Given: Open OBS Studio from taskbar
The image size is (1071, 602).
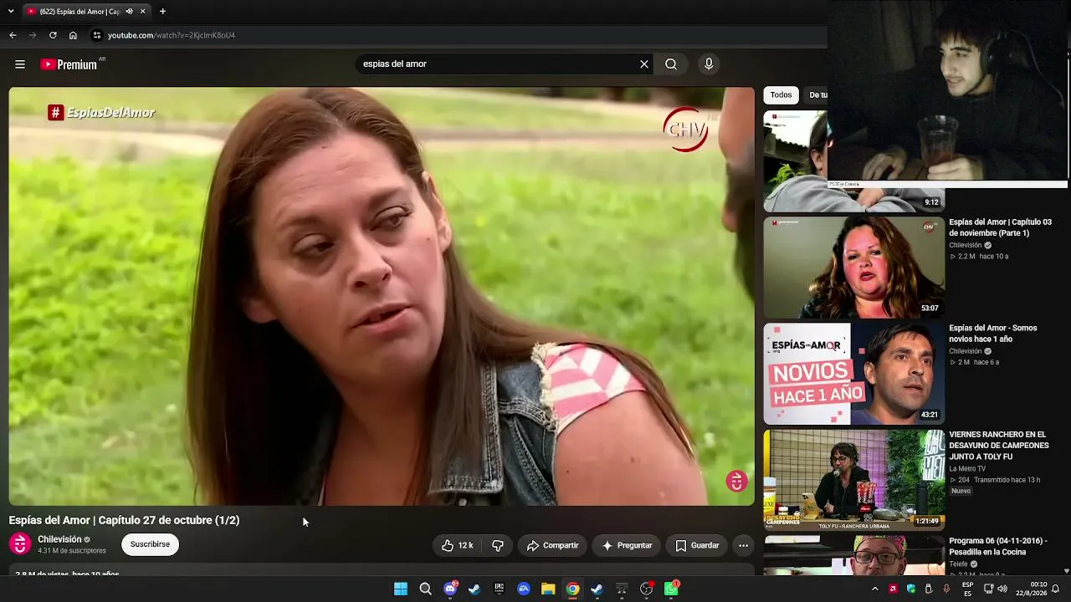Looking at the screenshot, I should coord(646,589).
